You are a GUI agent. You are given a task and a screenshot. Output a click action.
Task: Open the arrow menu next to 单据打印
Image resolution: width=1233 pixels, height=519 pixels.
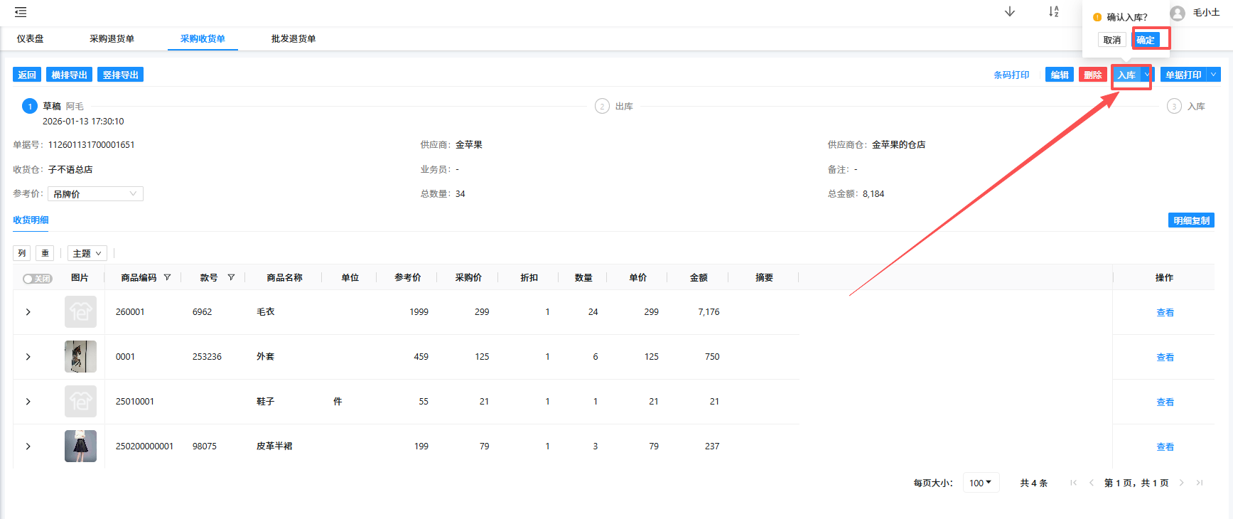1214,75
